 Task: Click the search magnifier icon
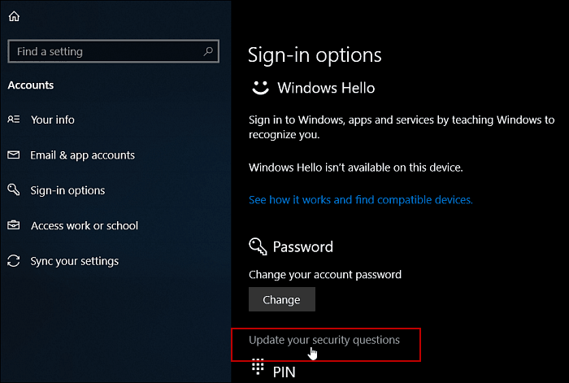pyautogui.click(x=208, y=51)
